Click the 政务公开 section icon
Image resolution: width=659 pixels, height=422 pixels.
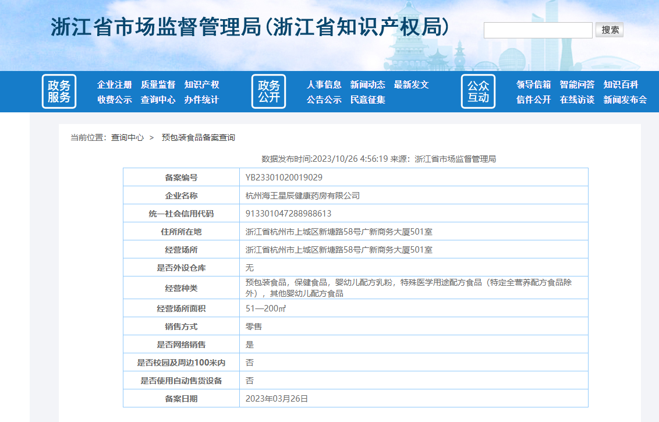coord(268,91)
